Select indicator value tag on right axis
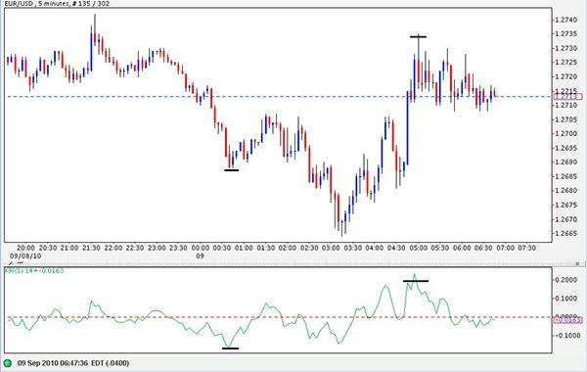Screen dimensions: 587x372 tap(567, 320)
